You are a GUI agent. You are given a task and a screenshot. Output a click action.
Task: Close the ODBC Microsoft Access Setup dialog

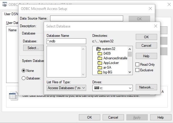click(x=150, y=8)
